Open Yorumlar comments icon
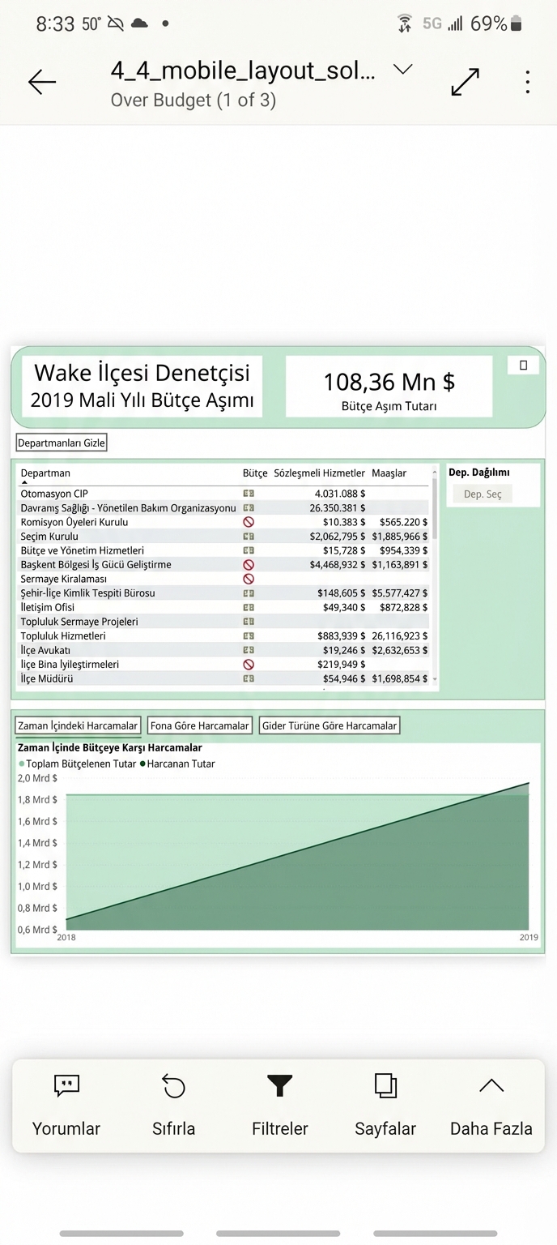Viewport: 557px width, 1245px height. pyautogui.click(x=66, y=1086)
